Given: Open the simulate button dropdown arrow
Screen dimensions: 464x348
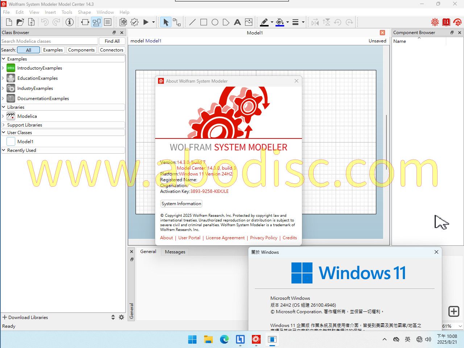Looking at the screenshot, I should 153,22.
